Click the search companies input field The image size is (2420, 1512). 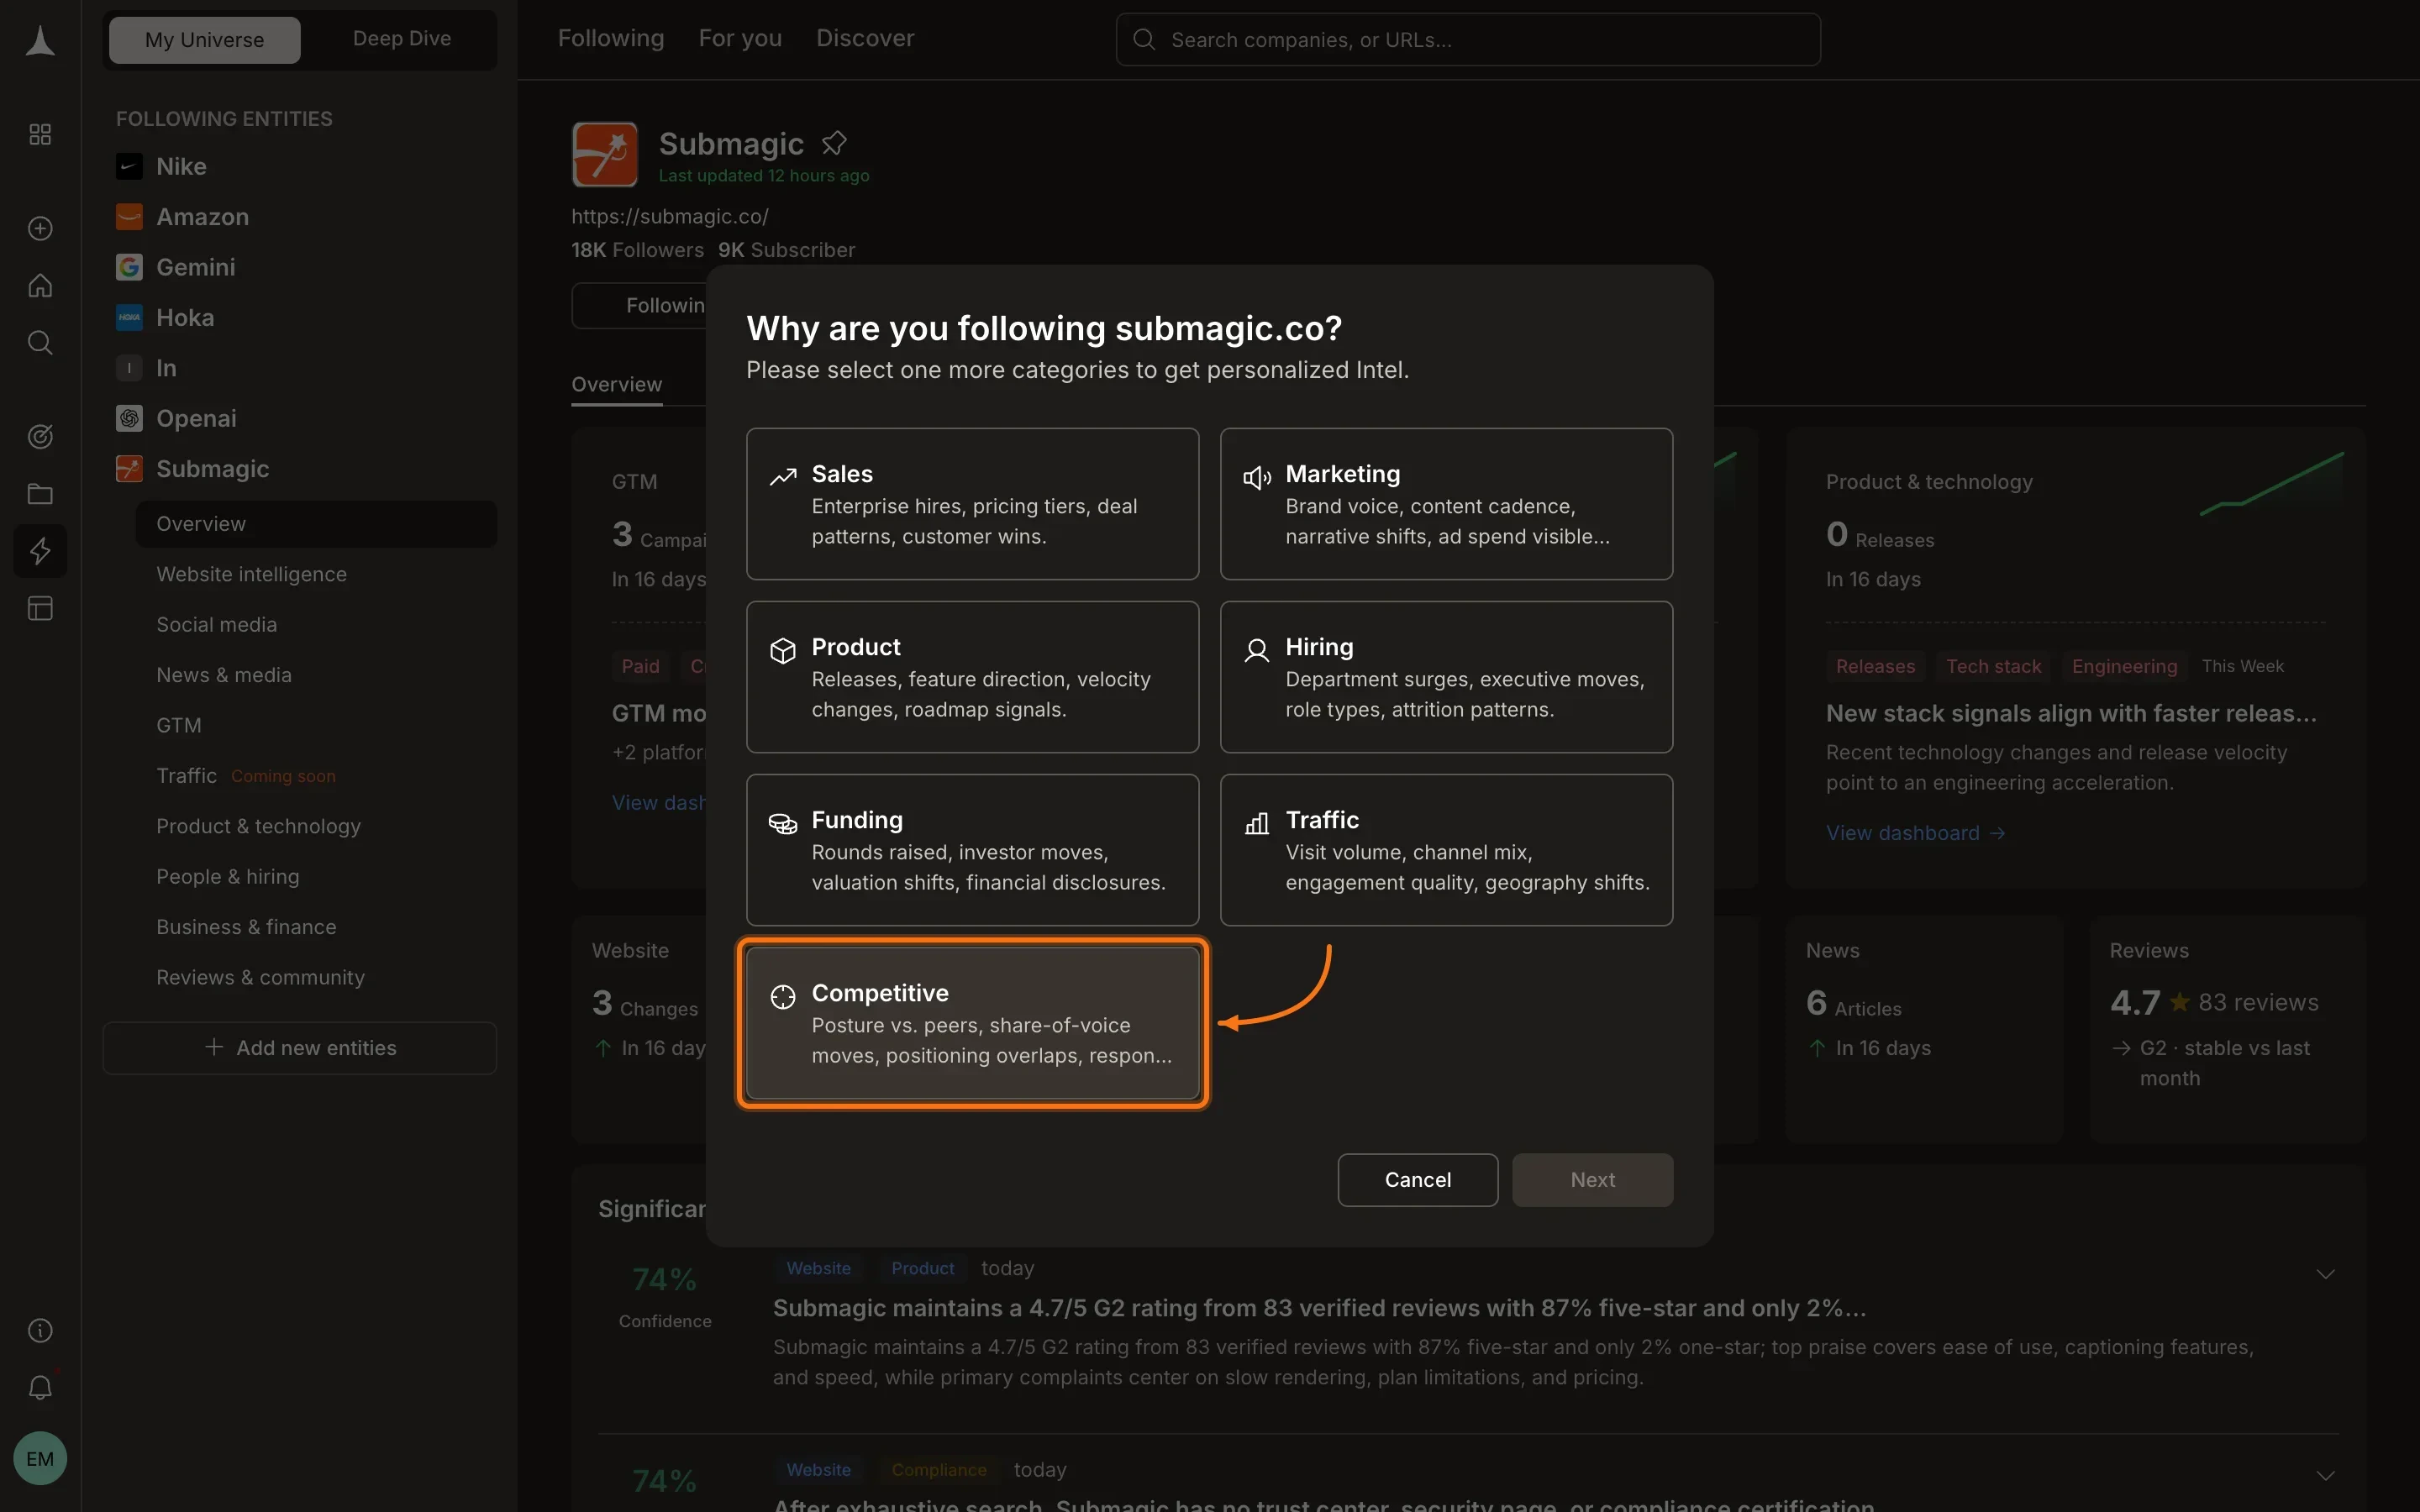[1467, 40]
